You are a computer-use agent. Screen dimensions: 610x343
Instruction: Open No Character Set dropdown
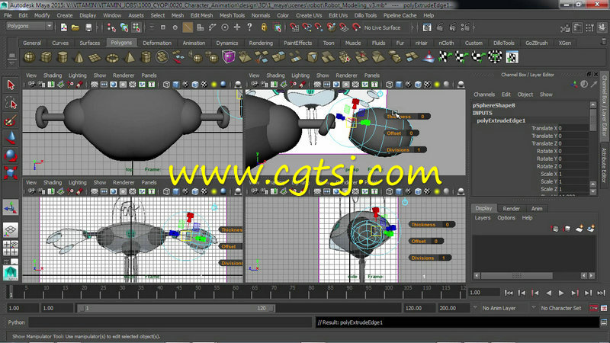pyautogui.click(x=560, y=308)
